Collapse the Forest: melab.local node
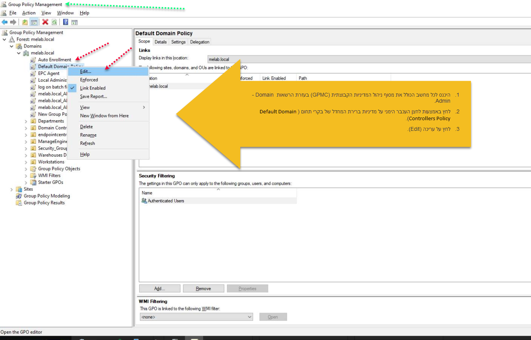This screenshot has height=340, width=531. pyautogui.click(x=5, y=40)
